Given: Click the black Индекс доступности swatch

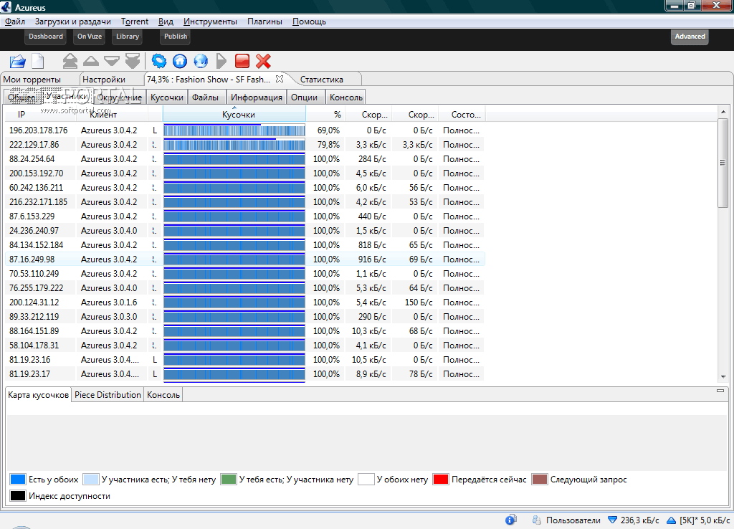Looking at the screenshot, I should [x=17, y=495].
